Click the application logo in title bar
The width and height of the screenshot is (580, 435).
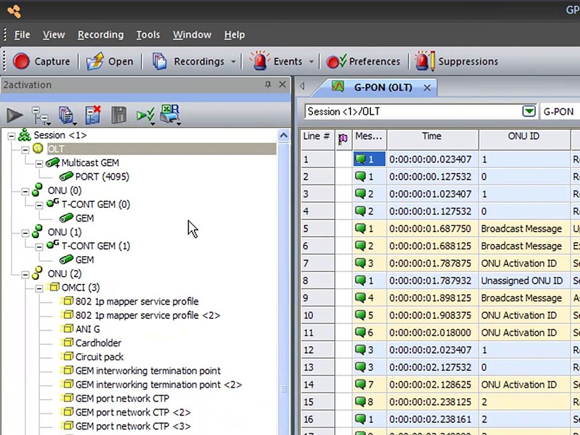[14, 11]
